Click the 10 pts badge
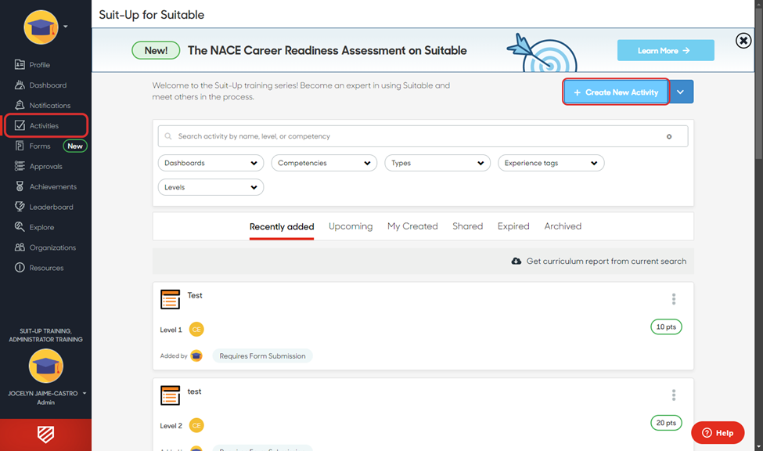 [666, 327]
